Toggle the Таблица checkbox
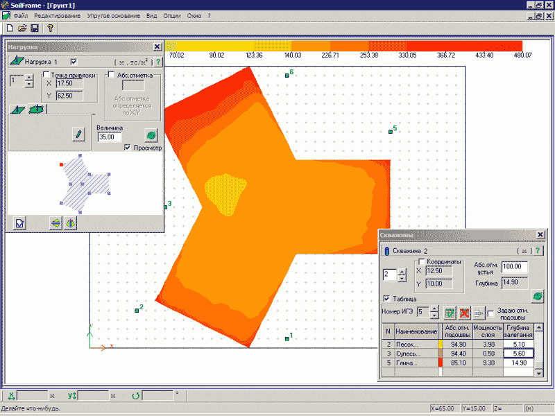The image size is (555, 416). (x=386, y=299)
